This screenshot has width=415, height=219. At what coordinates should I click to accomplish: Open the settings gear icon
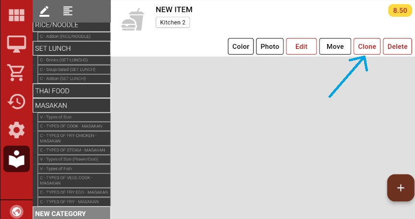pos(16,130)
